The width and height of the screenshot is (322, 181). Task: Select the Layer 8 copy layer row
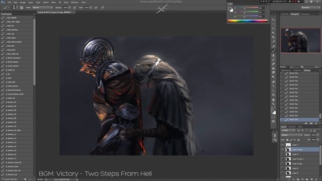300,163
